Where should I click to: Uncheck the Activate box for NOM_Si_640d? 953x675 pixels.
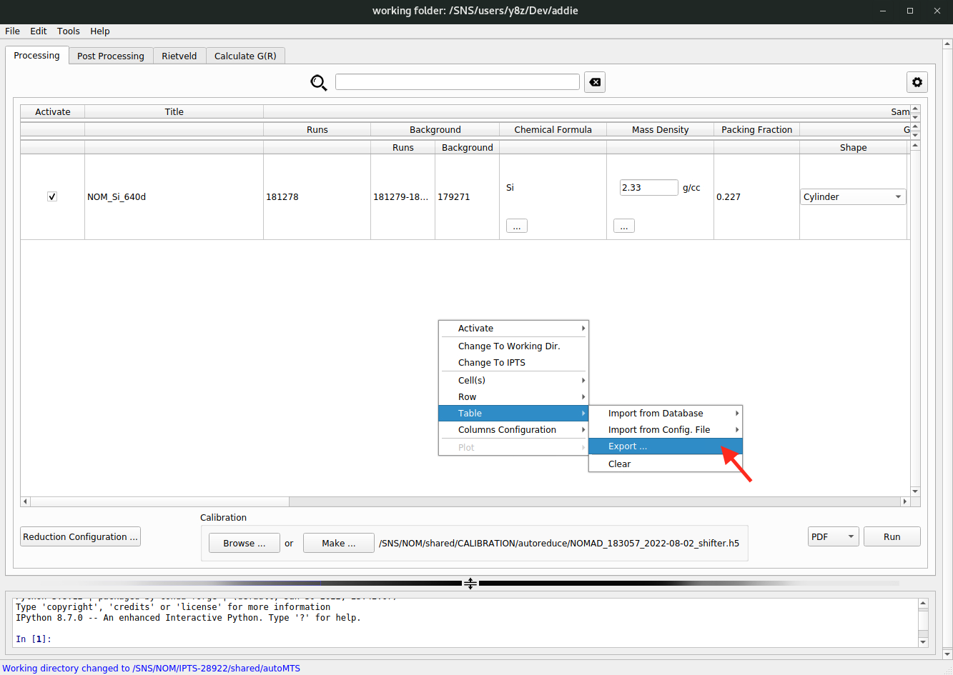tap(52, 196)
